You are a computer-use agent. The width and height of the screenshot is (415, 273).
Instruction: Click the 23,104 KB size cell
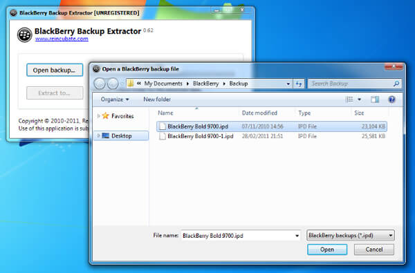[373, 126]
